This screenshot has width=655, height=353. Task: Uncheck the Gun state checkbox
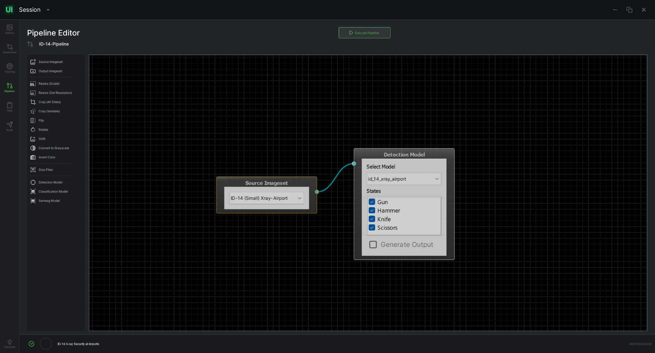point(372,202)
